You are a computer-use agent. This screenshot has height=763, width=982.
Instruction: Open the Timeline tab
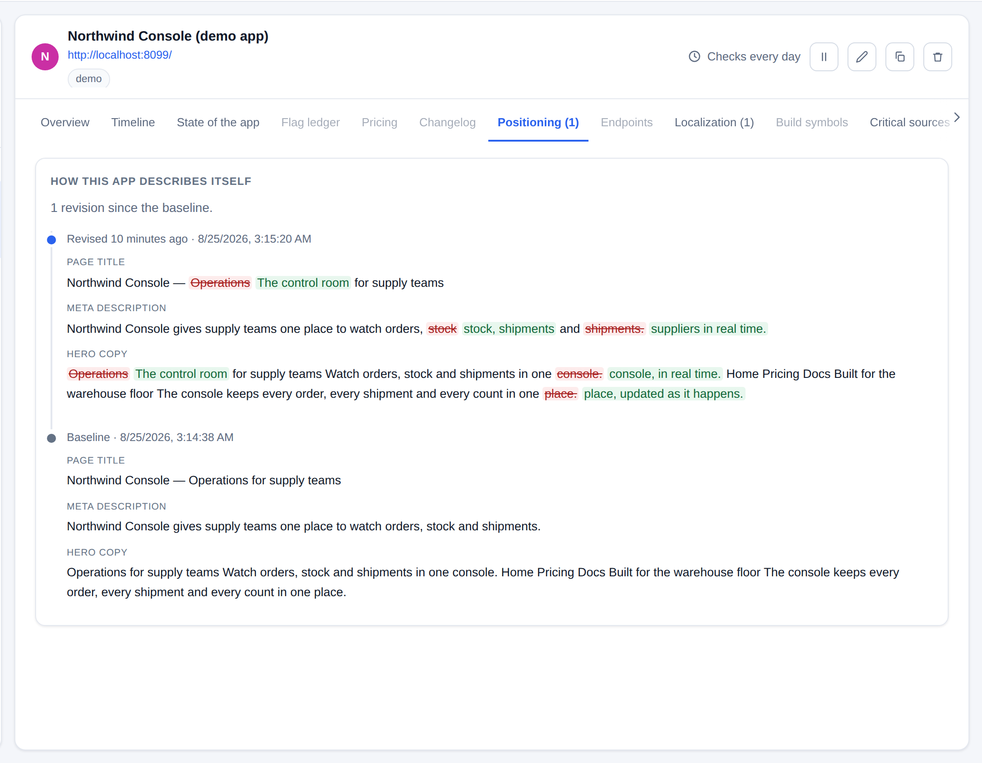click(133, 122)
